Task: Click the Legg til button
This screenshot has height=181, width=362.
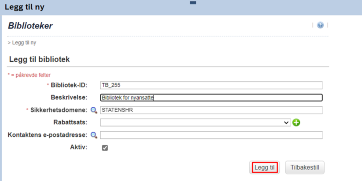Action: pos(265,167)
